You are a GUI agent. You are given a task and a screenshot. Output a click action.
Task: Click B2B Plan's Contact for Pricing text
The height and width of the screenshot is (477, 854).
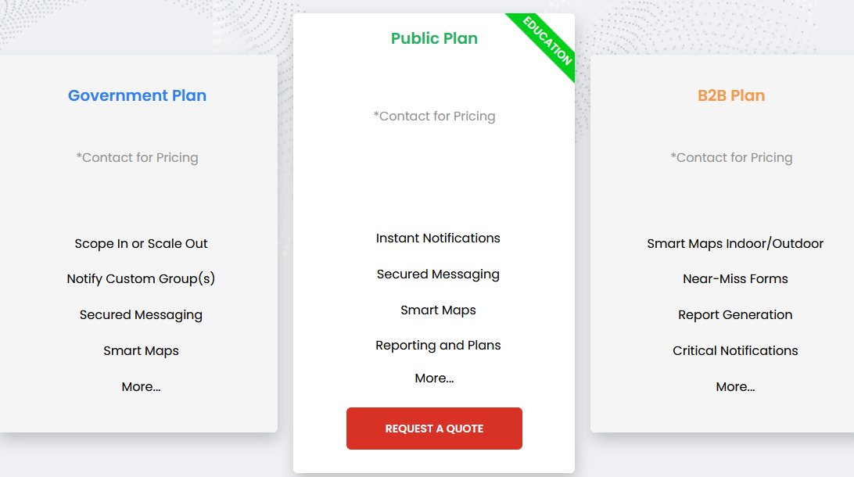(x=731, y=157)
